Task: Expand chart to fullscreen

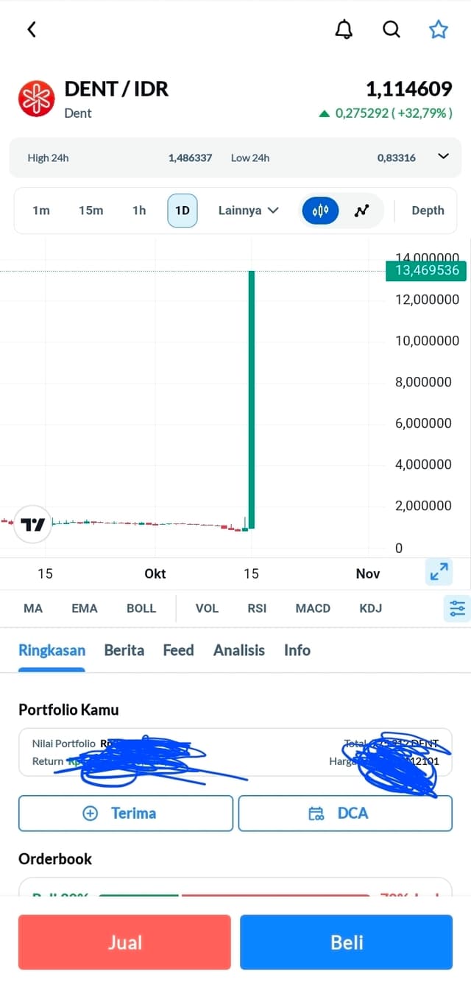Action: coord(439,572)
